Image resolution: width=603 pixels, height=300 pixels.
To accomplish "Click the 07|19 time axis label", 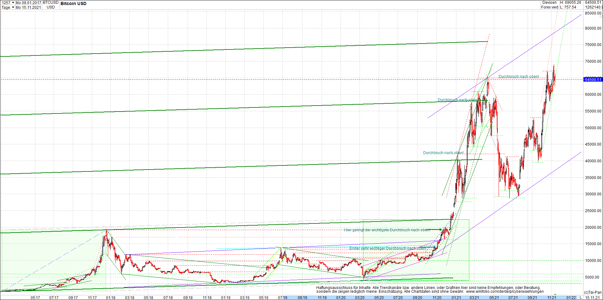I will tap(283, 297).
